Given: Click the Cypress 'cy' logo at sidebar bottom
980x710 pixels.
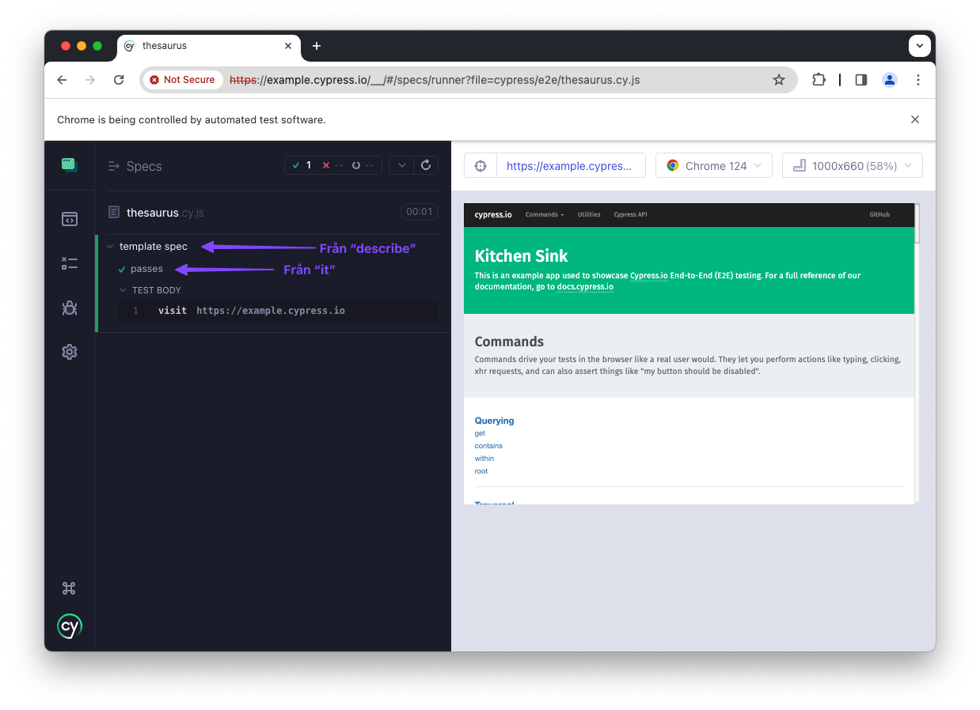Looking at the screenshot, I should (x=70, y=626).
